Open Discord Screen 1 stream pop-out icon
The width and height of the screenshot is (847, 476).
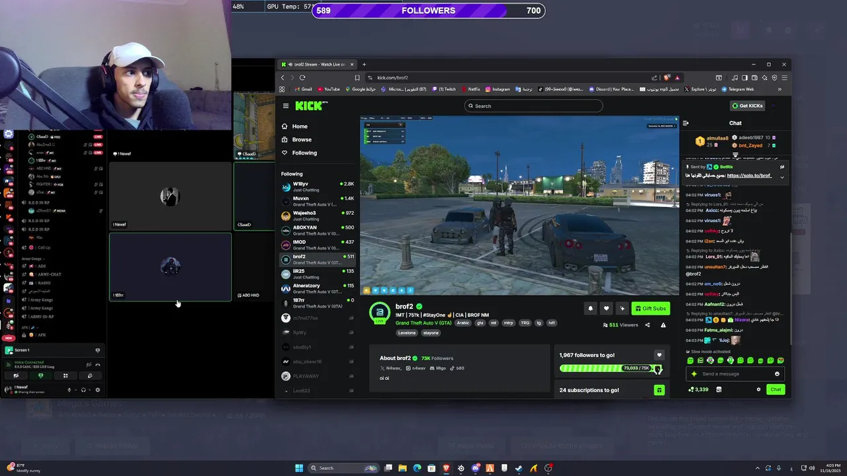(x=98, y=350)
